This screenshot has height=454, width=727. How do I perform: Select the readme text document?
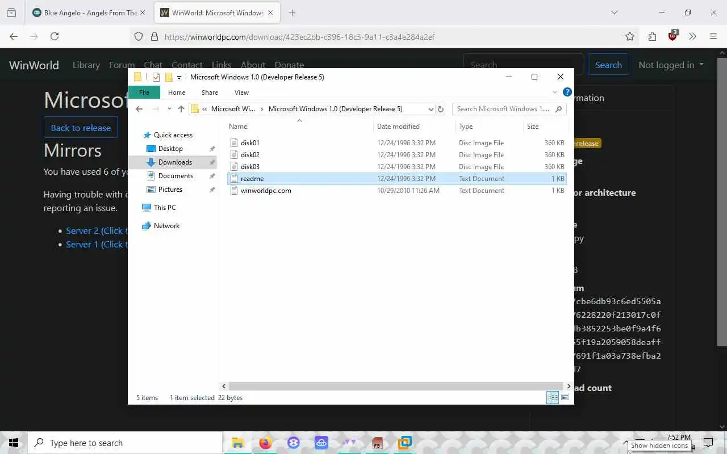(x=397, y=179)
